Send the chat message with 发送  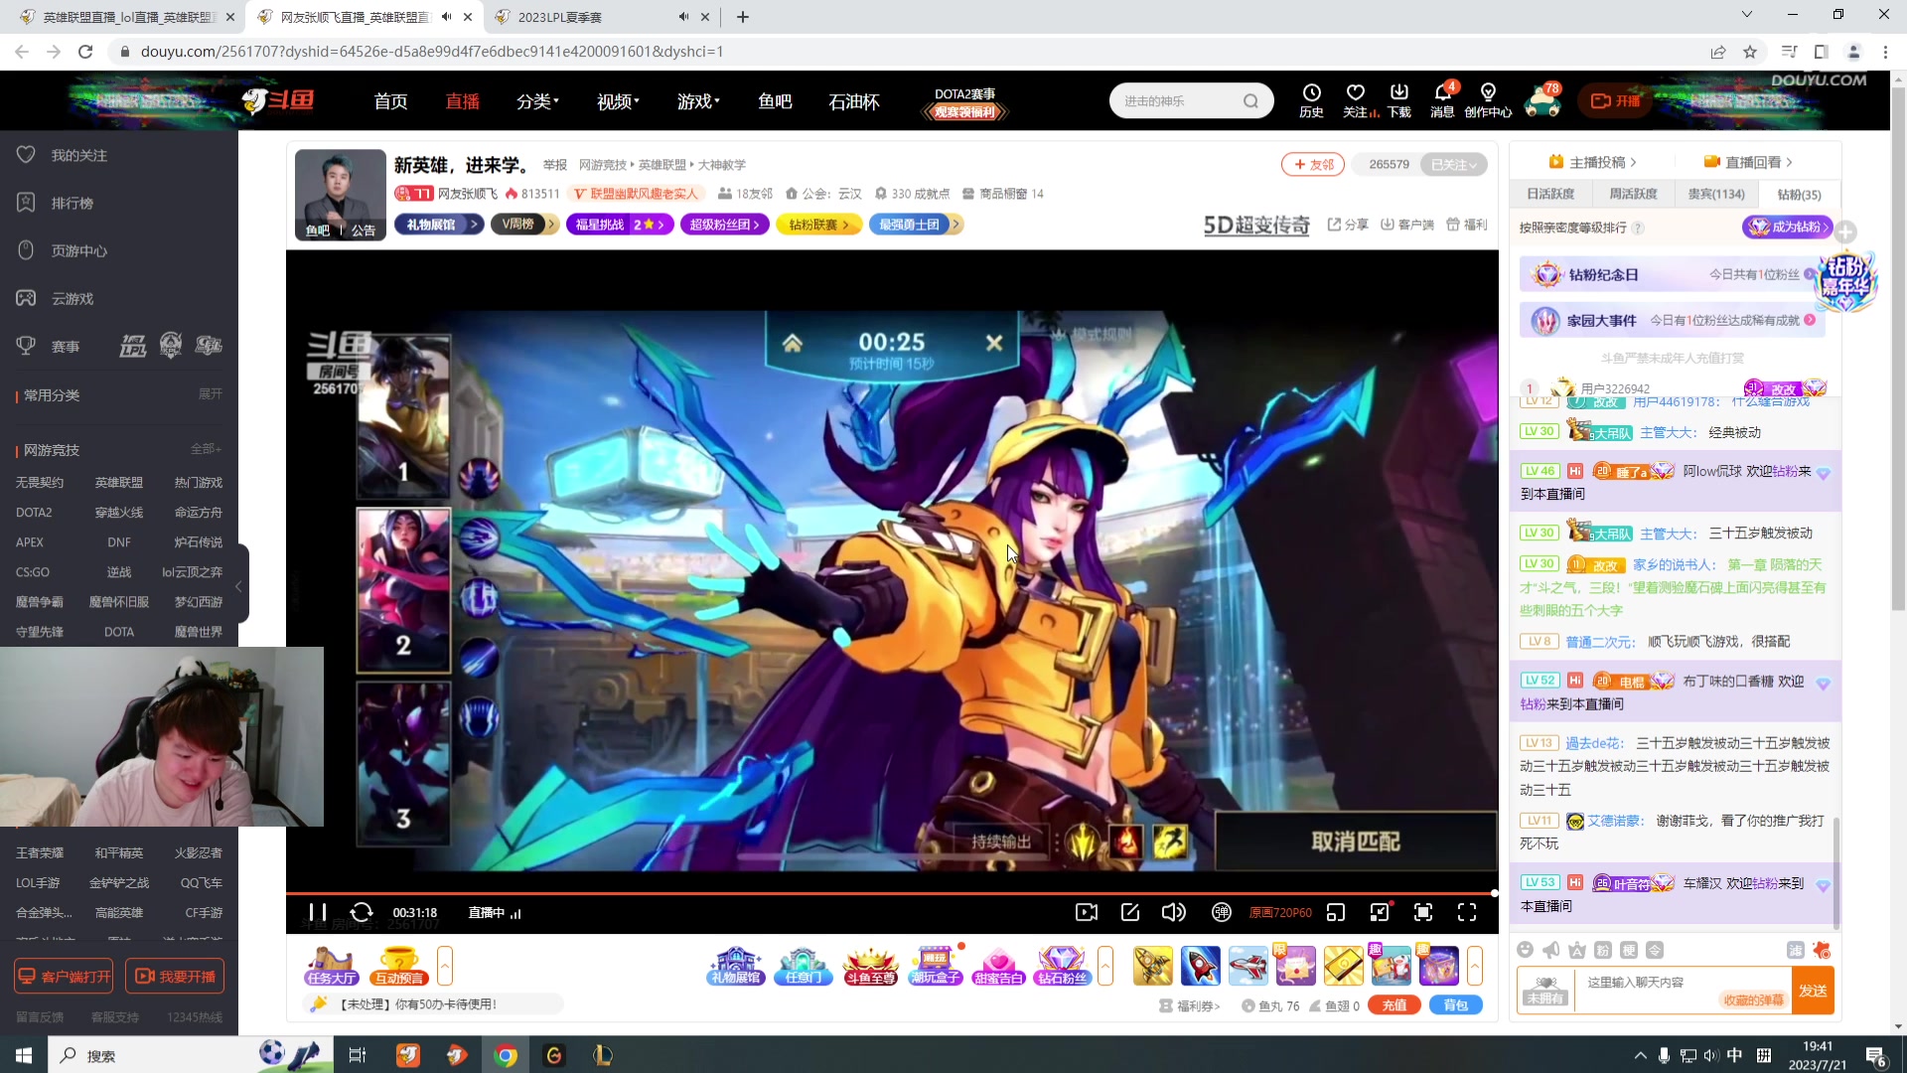[x=1813, y=991]
